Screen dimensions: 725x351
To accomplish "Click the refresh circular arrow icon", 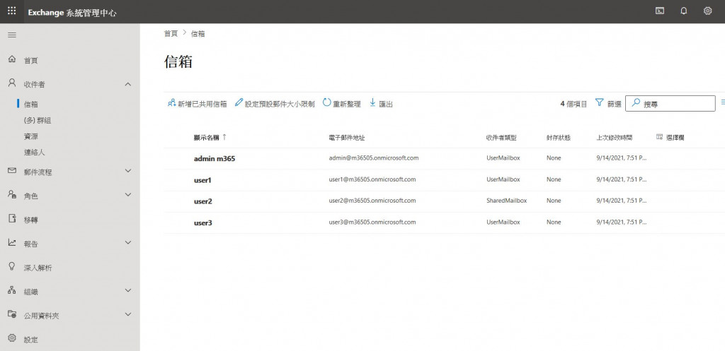I will [x=327, y=102].
